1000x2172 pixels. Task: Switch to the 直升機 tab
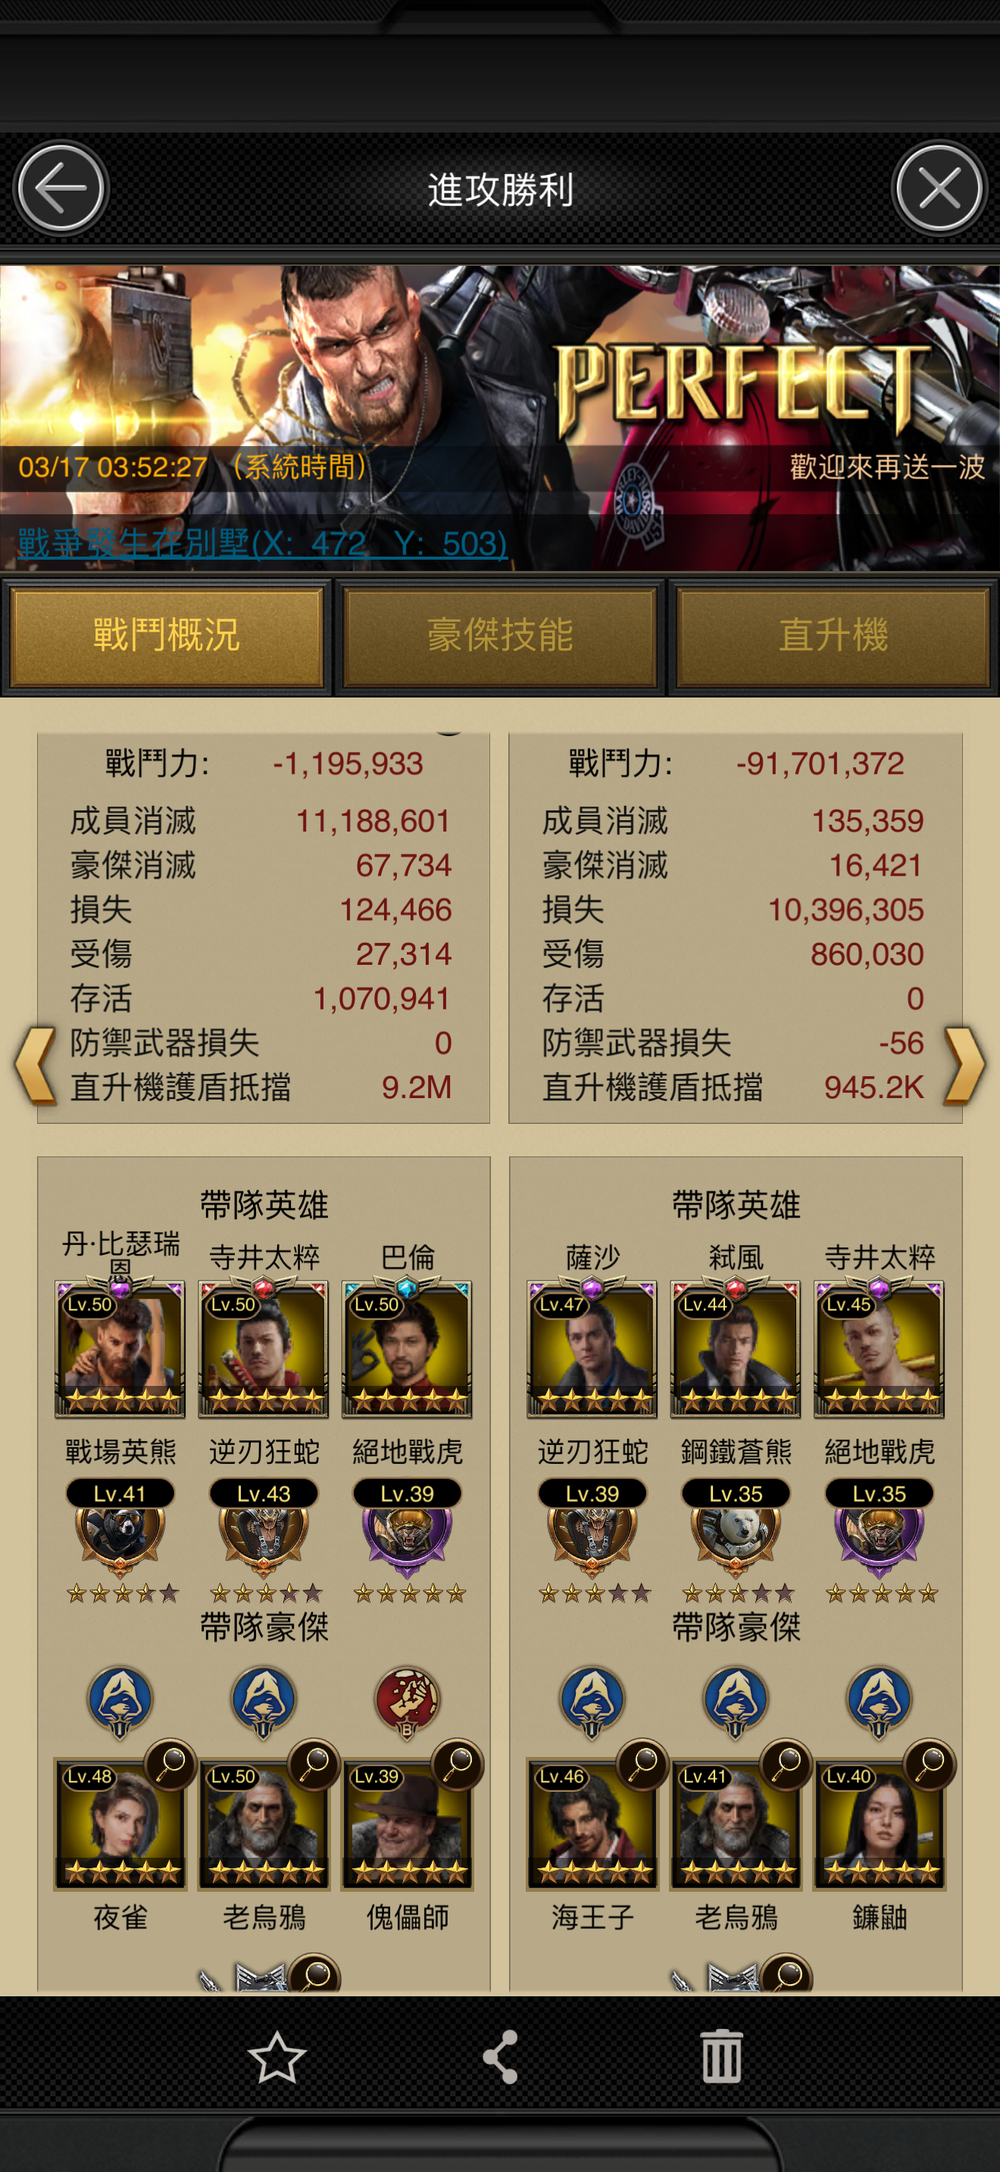pos(833,635)
